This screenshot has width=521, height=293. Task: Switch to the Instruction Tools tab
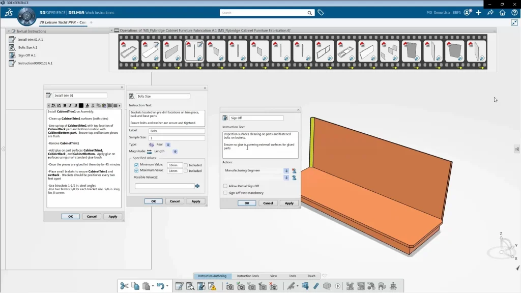[x=248, y=276]
